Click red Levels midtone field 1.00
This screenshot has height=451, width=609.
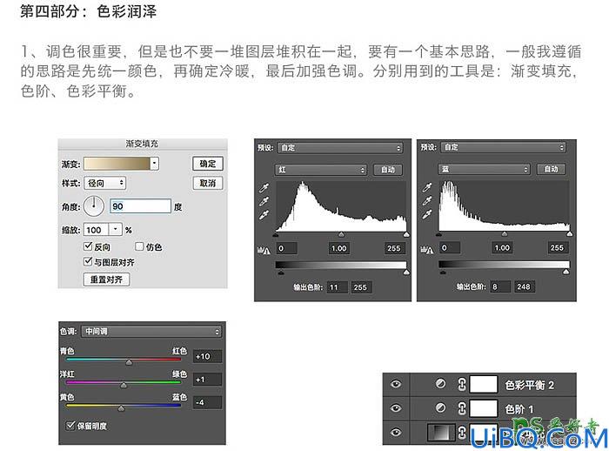(338, 248)
